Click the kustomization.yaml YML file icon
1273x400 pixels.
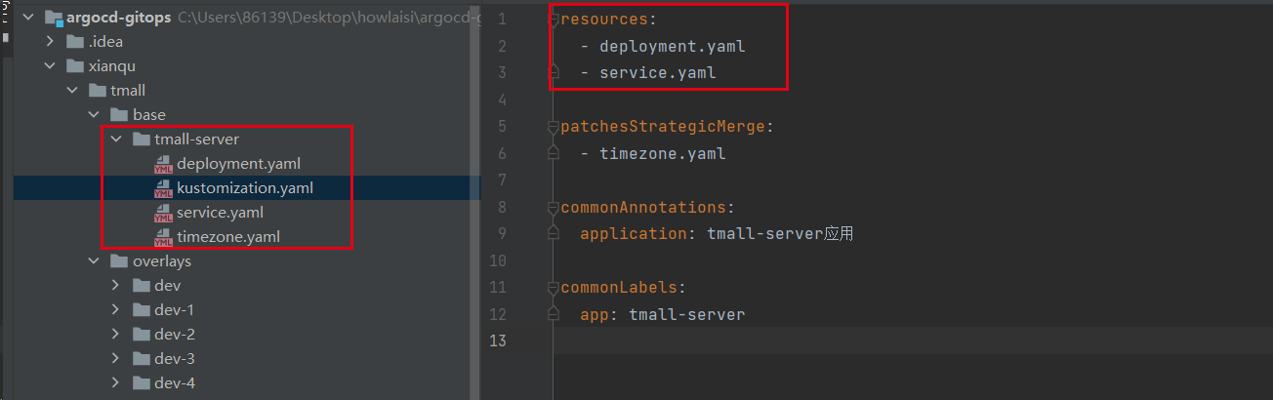163,188
